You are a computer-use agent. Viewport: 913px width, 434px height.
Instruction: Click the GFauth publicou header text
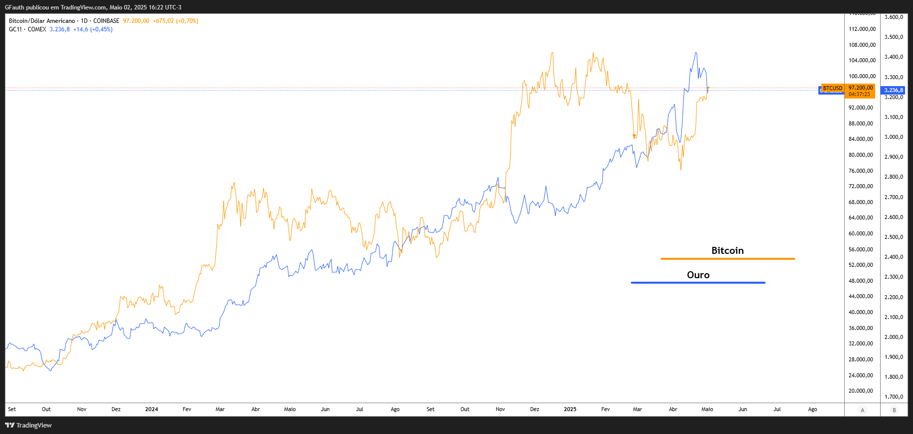(x=93, y=7)
